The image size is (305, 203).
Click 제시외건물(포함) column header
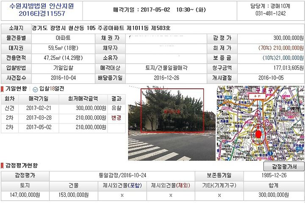click(122, 186)
